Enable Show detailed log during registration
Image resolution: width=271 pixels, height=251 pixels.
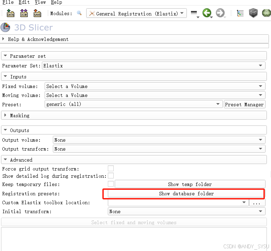(x=111, y=176)
